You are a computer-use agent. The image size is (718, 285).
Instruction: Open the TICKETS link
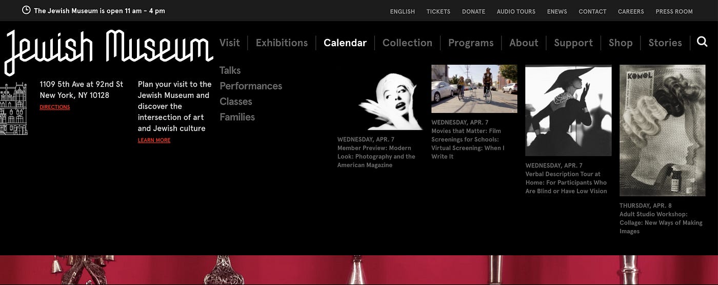[x=438, y=11]
